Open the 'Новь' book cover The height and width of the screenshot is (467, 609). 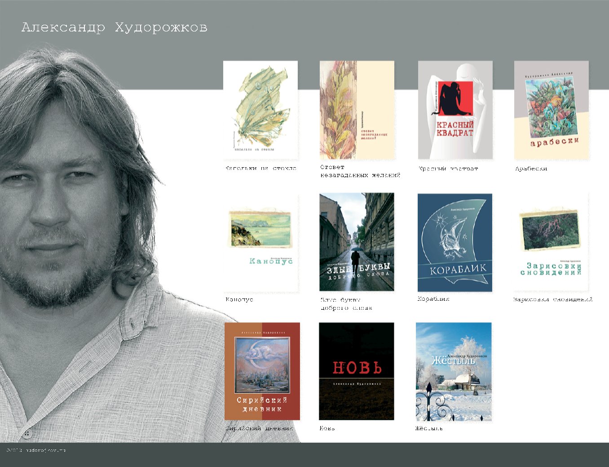tap(357, 371)
